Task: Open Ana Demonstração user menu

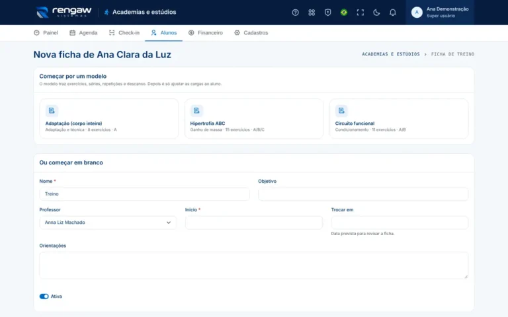Action: [440, 13]
